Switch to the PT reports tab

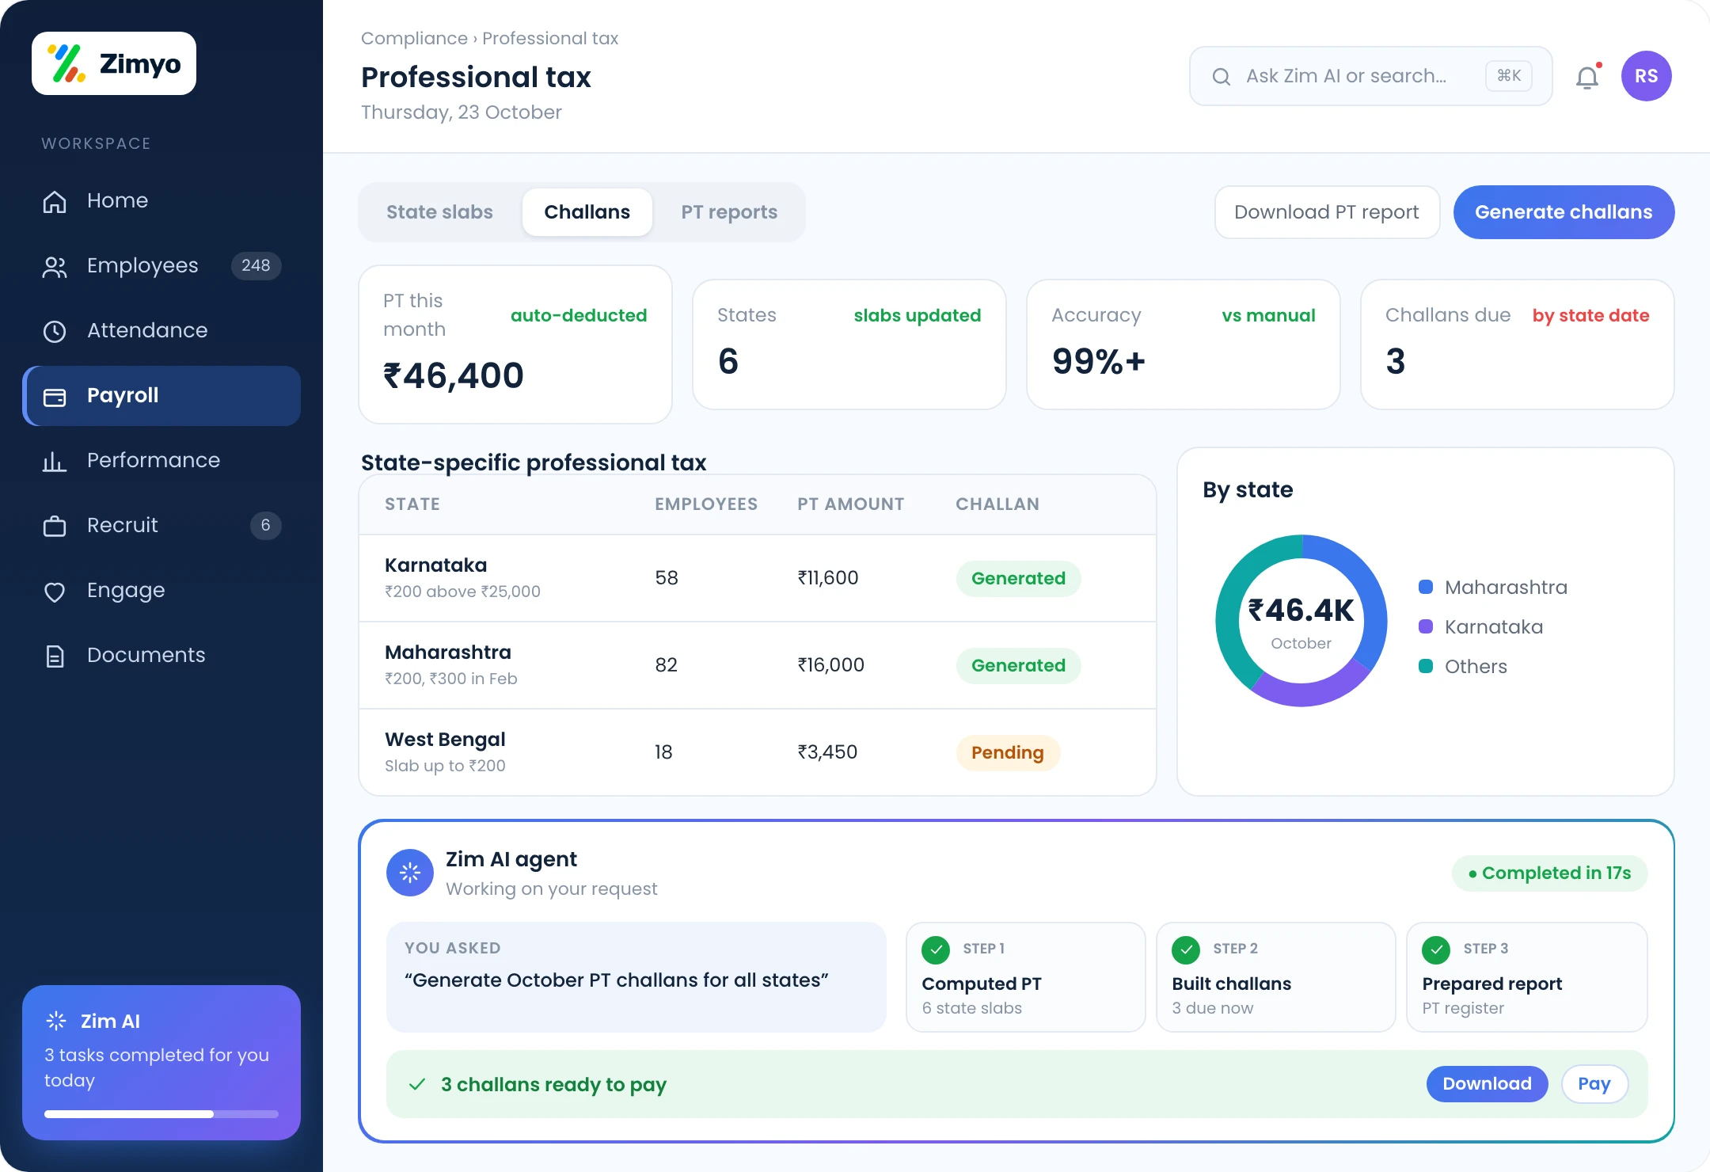[729, 212]
